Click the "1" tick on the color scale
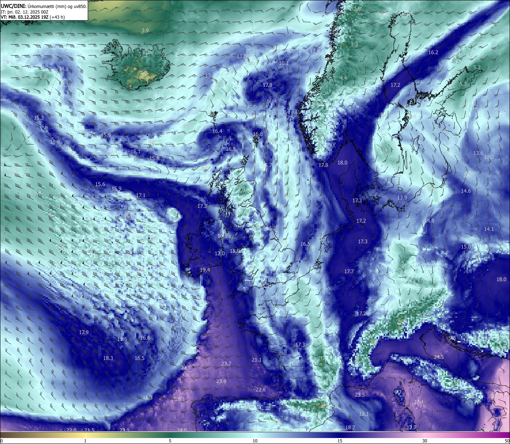 tap(85, 440)
